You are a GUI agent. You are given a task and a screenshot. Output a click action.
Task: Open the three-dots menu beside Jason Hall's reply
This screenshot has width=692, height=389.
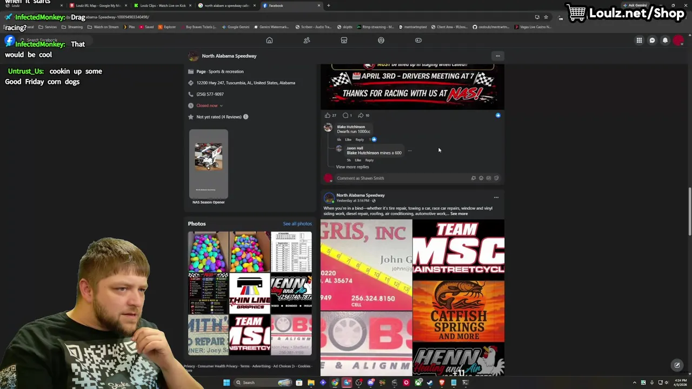click(410, 151)
